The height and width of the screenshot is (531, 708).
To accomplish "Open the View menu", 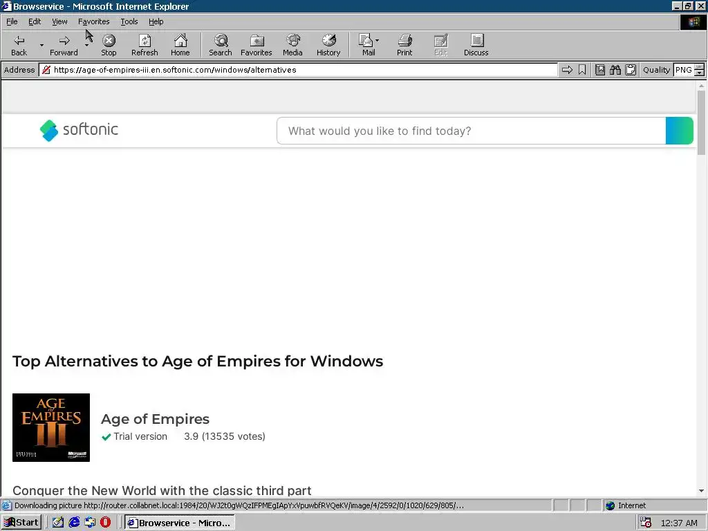I will [59, 21].
